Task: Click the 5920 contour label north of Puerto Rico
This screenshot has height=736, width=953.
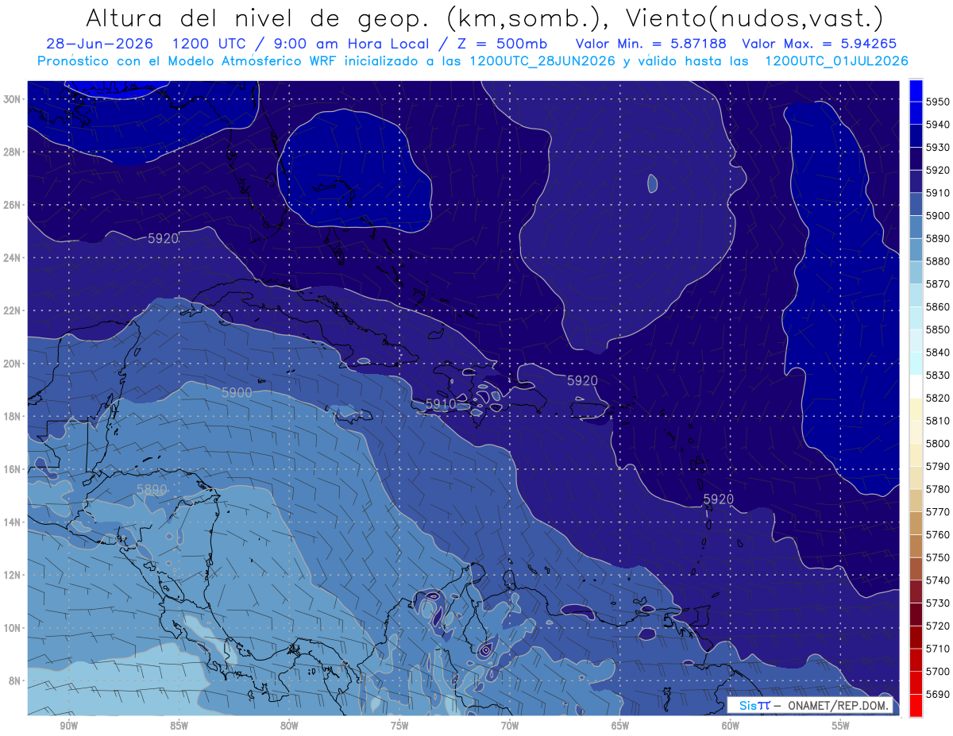Action: (582, 381)
